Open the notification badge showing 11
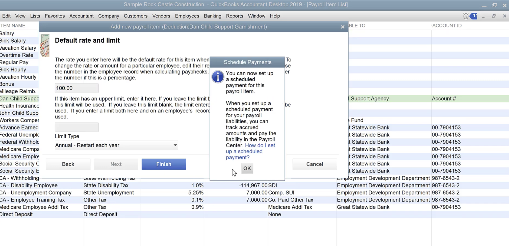This screenshot has height=246, width=509. click(x=474, y=16)
